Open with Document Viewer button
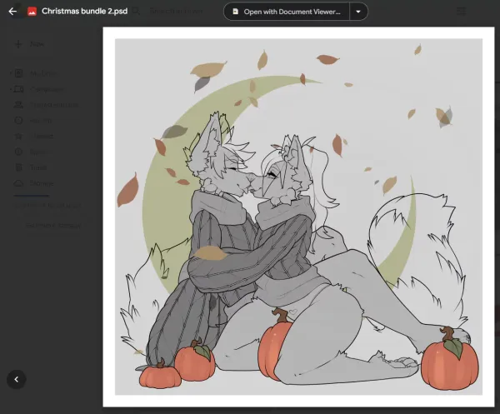Viewport: 500px width, 414px height. click(x=287, y=12)
